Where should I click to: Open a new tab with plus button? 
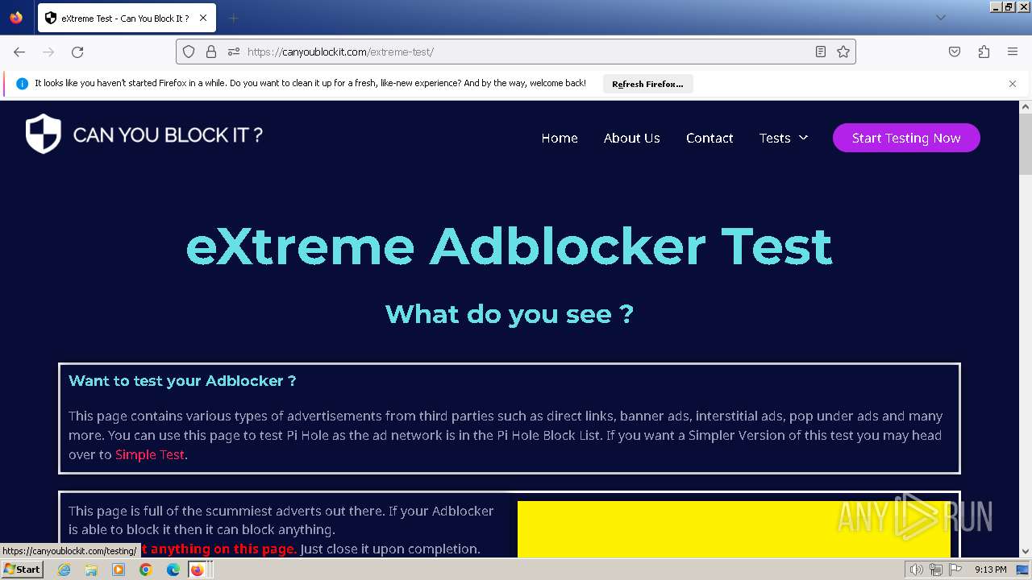(233, 18)
